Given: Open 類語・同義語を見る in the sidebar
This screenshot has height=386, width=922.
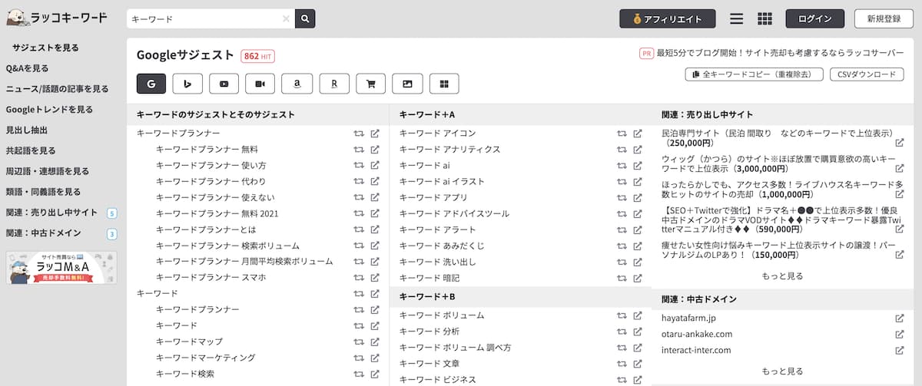Looking at the screenshot, I should (44, 192).
